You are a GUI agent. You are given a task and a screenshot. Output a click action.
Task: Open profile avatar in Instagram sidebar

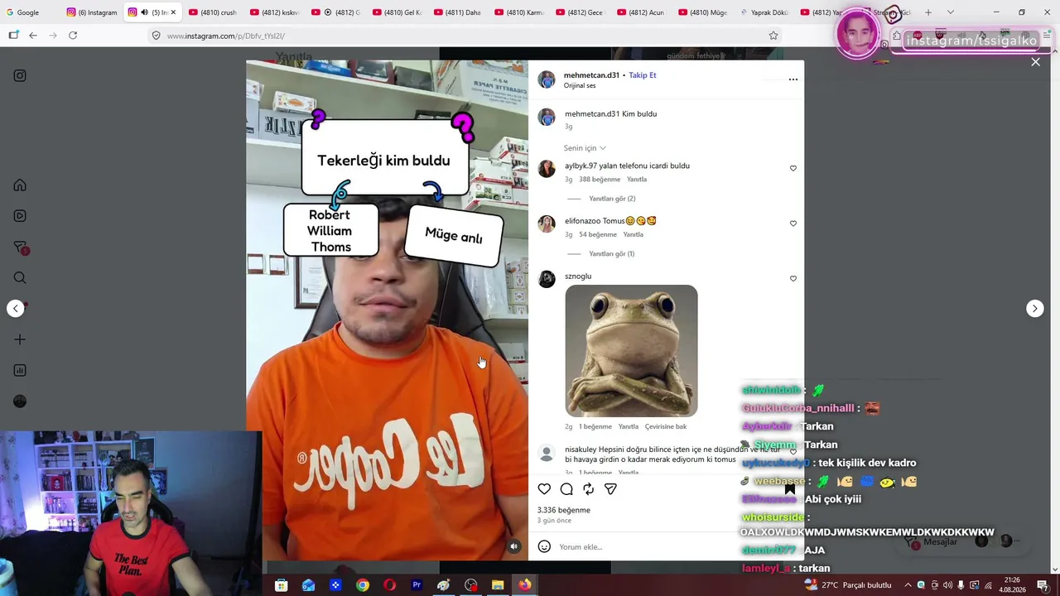click(20, 401)
